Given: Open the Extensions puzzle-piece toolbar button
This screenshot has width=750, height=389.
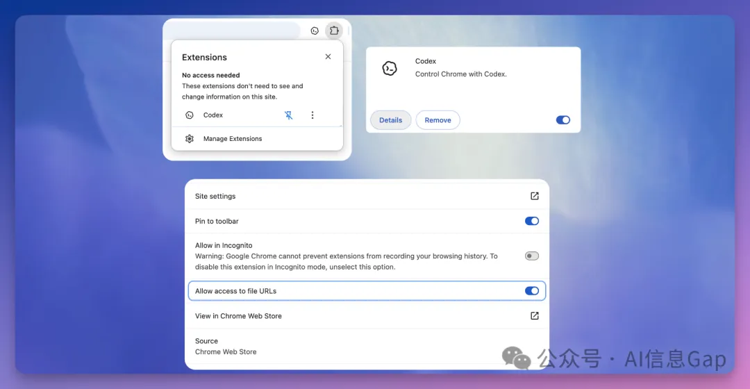Looking at the screenshot, I should [334, 31].
